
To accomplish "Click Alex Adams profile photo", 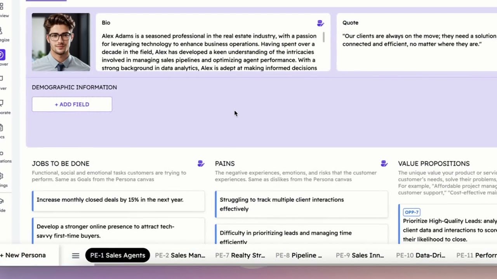I will 61,42.
